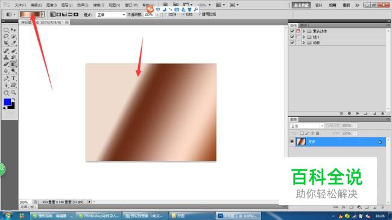
Task: Create a new layer from Layers panel
Action: coord(375,207)
